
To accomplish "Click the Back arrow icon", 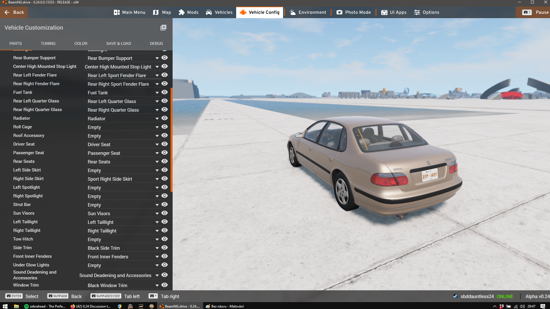I will point(7,12).
